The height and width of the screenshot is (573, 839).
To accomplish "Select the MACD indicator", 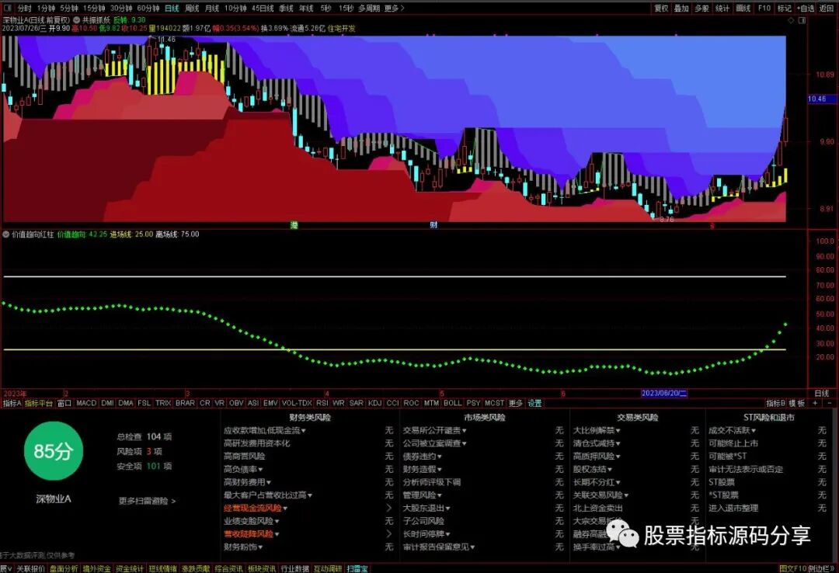I will coord(86,403).
